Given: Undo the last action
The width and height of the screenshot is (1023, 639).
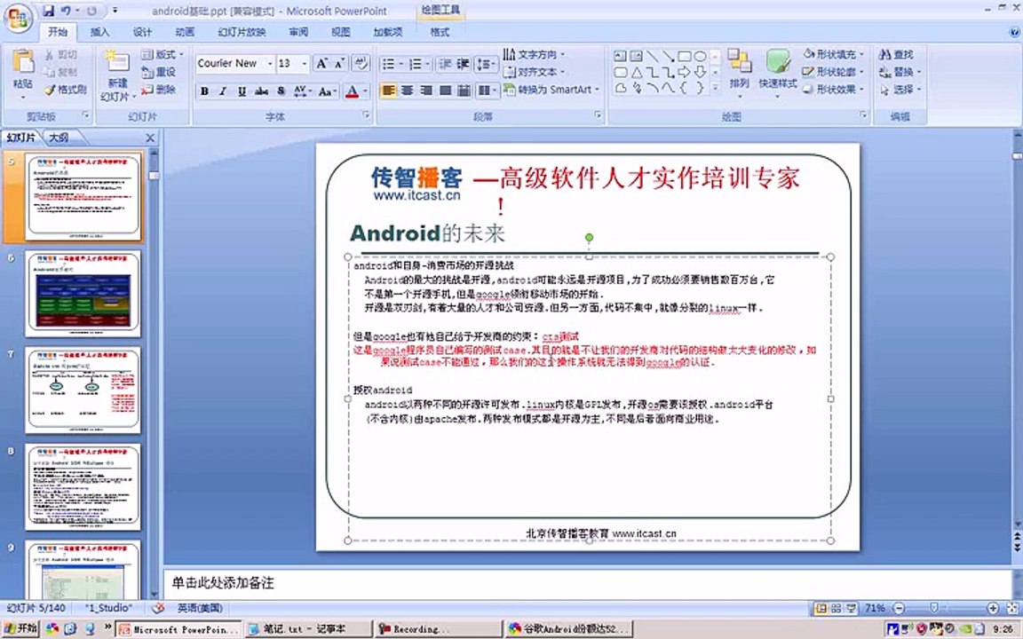Looking at the screenshot, I should tap(66, 11).
